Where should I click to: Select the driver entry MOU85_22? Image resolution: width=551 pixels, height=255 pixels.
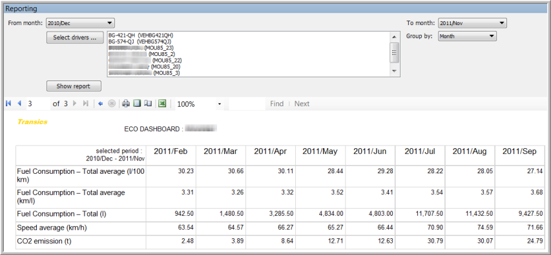(x=145, y=61)
